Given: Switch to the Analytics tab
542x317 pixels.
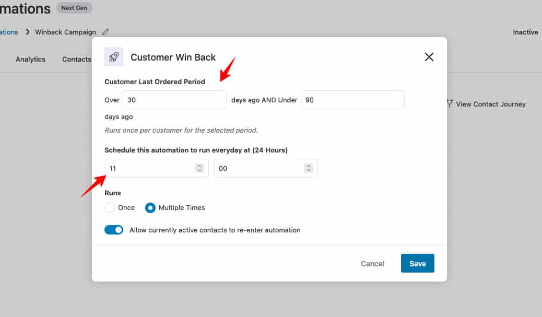Looking at the screenshot, I should pos(30,59).
